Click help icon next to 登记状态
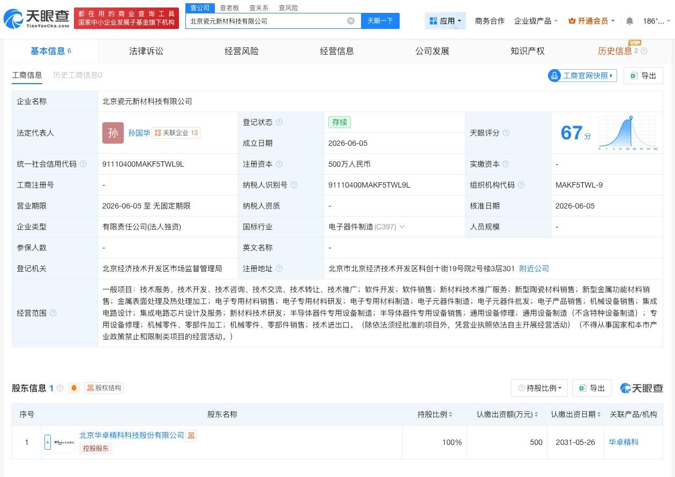Viewport: 675px width, 477px height. (x=279, y=122)
